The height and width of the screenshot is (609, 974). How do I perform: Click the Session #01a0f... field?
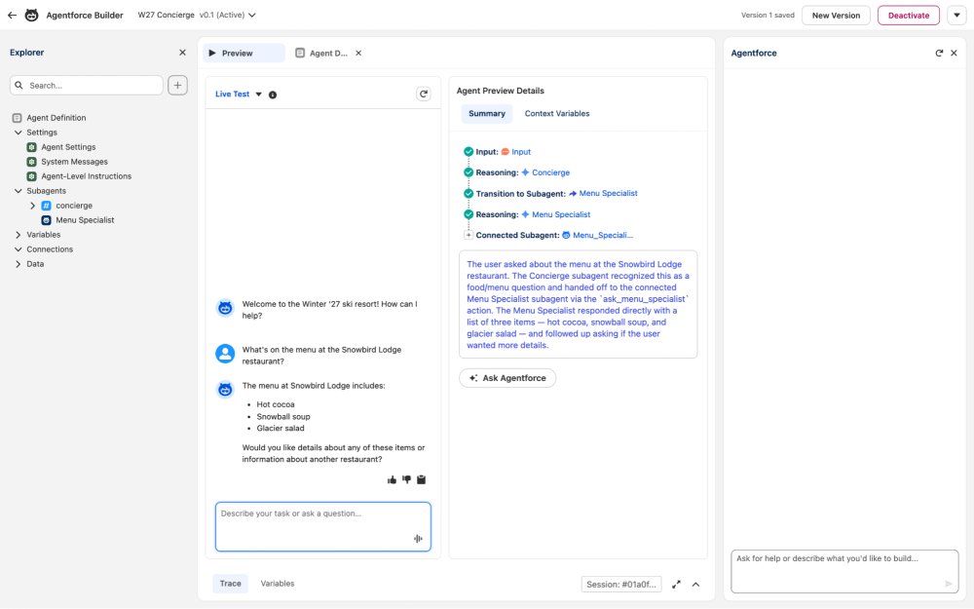click(621, 584)
